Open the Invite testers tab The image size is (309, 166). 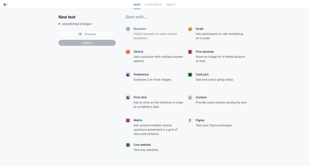coord(153,4)
